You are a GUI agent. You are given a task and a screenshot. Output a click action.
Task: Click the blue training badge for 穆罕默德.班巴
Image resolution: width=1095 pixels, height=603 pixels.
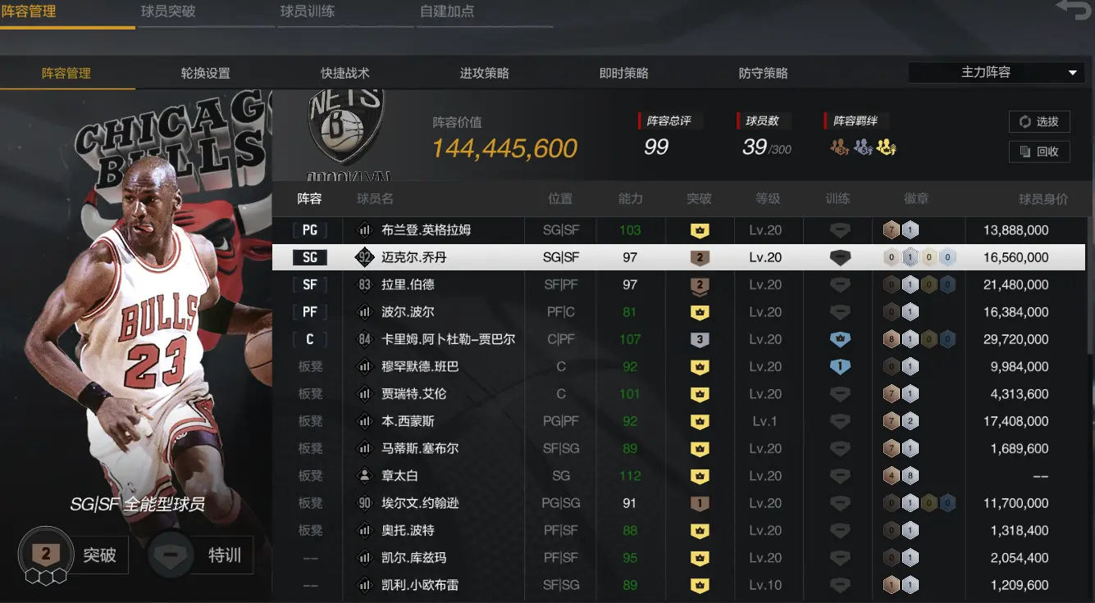tap(840, 367)
